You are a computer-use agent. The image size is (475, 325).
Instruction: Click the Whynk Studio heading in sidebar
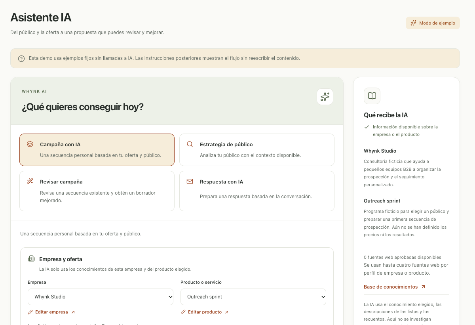click(x=380, y=151)
